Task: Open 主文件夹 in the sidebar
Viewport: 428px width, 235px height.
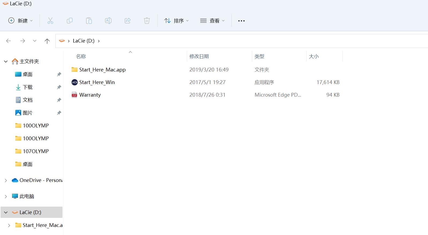Action: 29,62
